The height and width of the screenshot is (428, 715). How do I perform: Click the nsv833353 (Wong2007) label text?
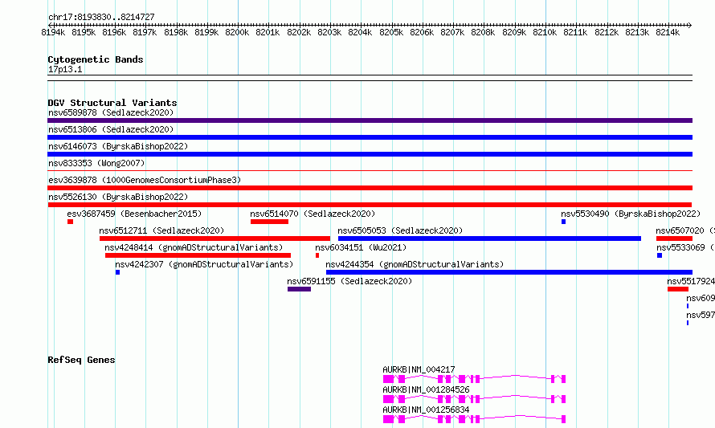coord(96,163)
